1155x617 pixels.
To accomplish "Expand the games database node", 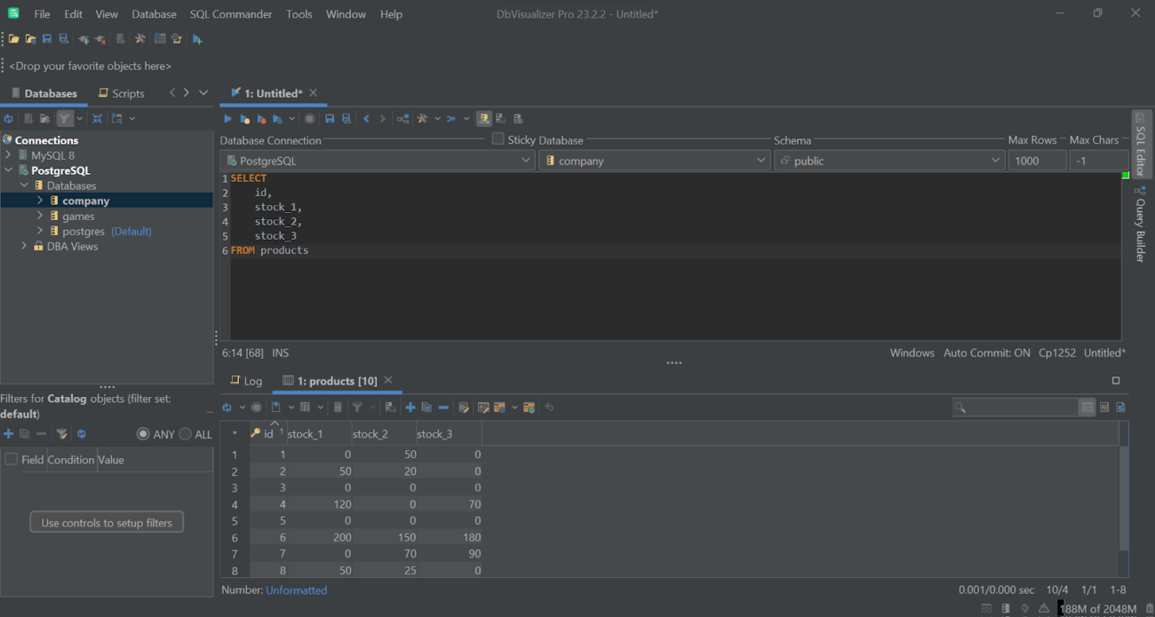I will [x=40, y=216].
